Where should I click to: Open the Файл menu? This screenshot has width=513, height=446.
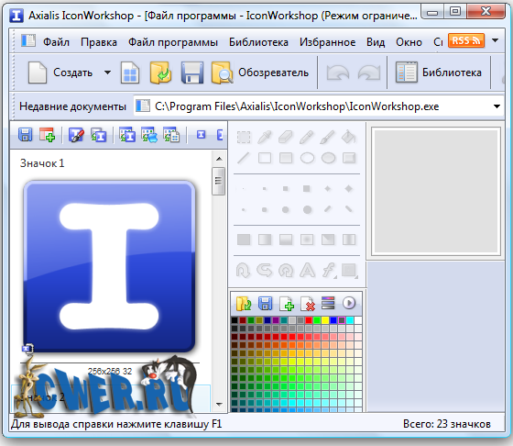click(56, 42)
